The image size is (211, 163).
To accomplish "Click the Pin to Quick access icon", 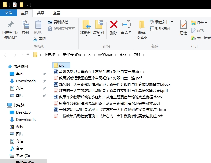I will 10,24.
